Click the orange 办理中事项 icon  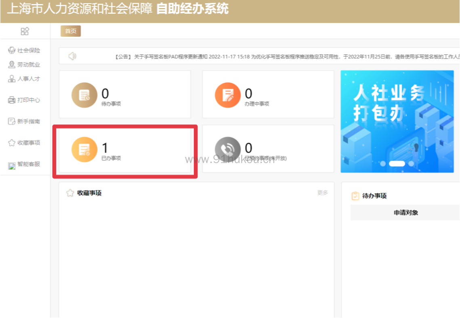click(x=227, y=95)
